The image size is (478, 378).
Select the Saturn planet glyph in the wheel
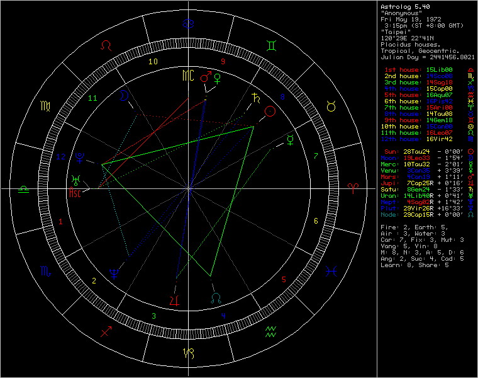click(257, 98)
